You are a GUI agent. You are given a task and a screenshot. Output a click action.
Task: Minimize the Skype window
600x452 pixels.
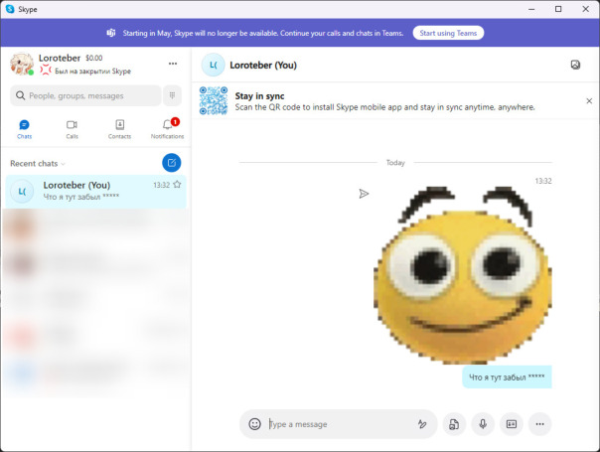(x=531, y=9)
